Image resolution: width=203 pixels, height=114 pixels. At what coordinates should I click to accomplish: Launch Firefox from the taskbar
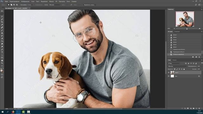[13, 112]
